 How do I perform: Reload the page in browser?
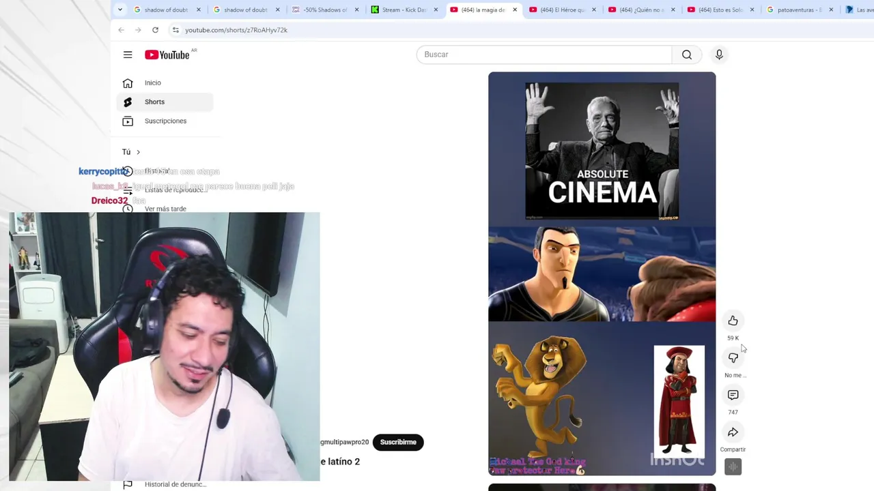click(x=155, y=30)
